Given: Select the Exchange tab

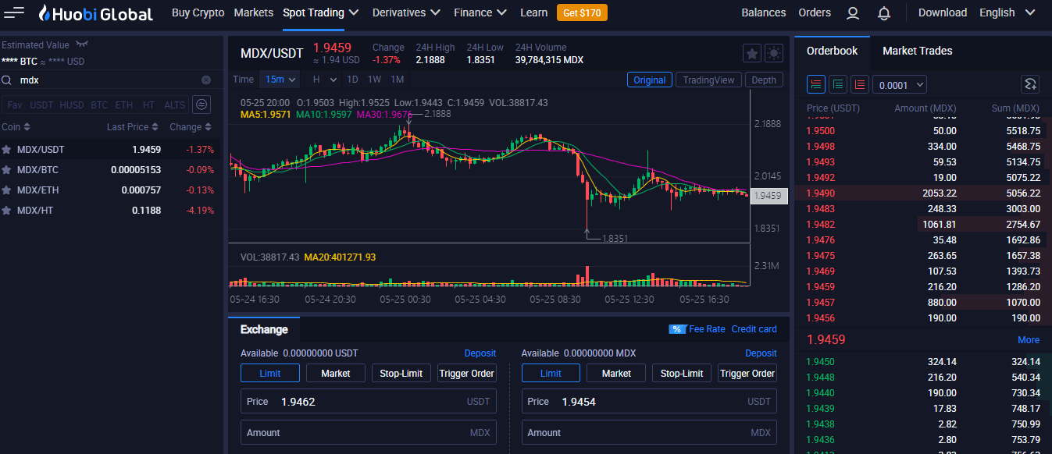Looking at the screenshot, I should [264, 329].
